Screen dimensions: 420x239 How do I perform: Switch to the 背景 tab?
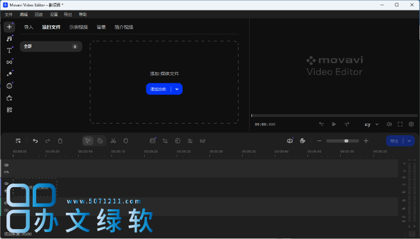click(x=101, y=27)
